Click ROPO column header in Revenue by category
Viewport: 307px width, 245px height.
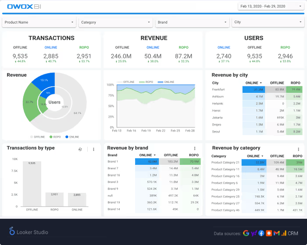click(297, 156)
